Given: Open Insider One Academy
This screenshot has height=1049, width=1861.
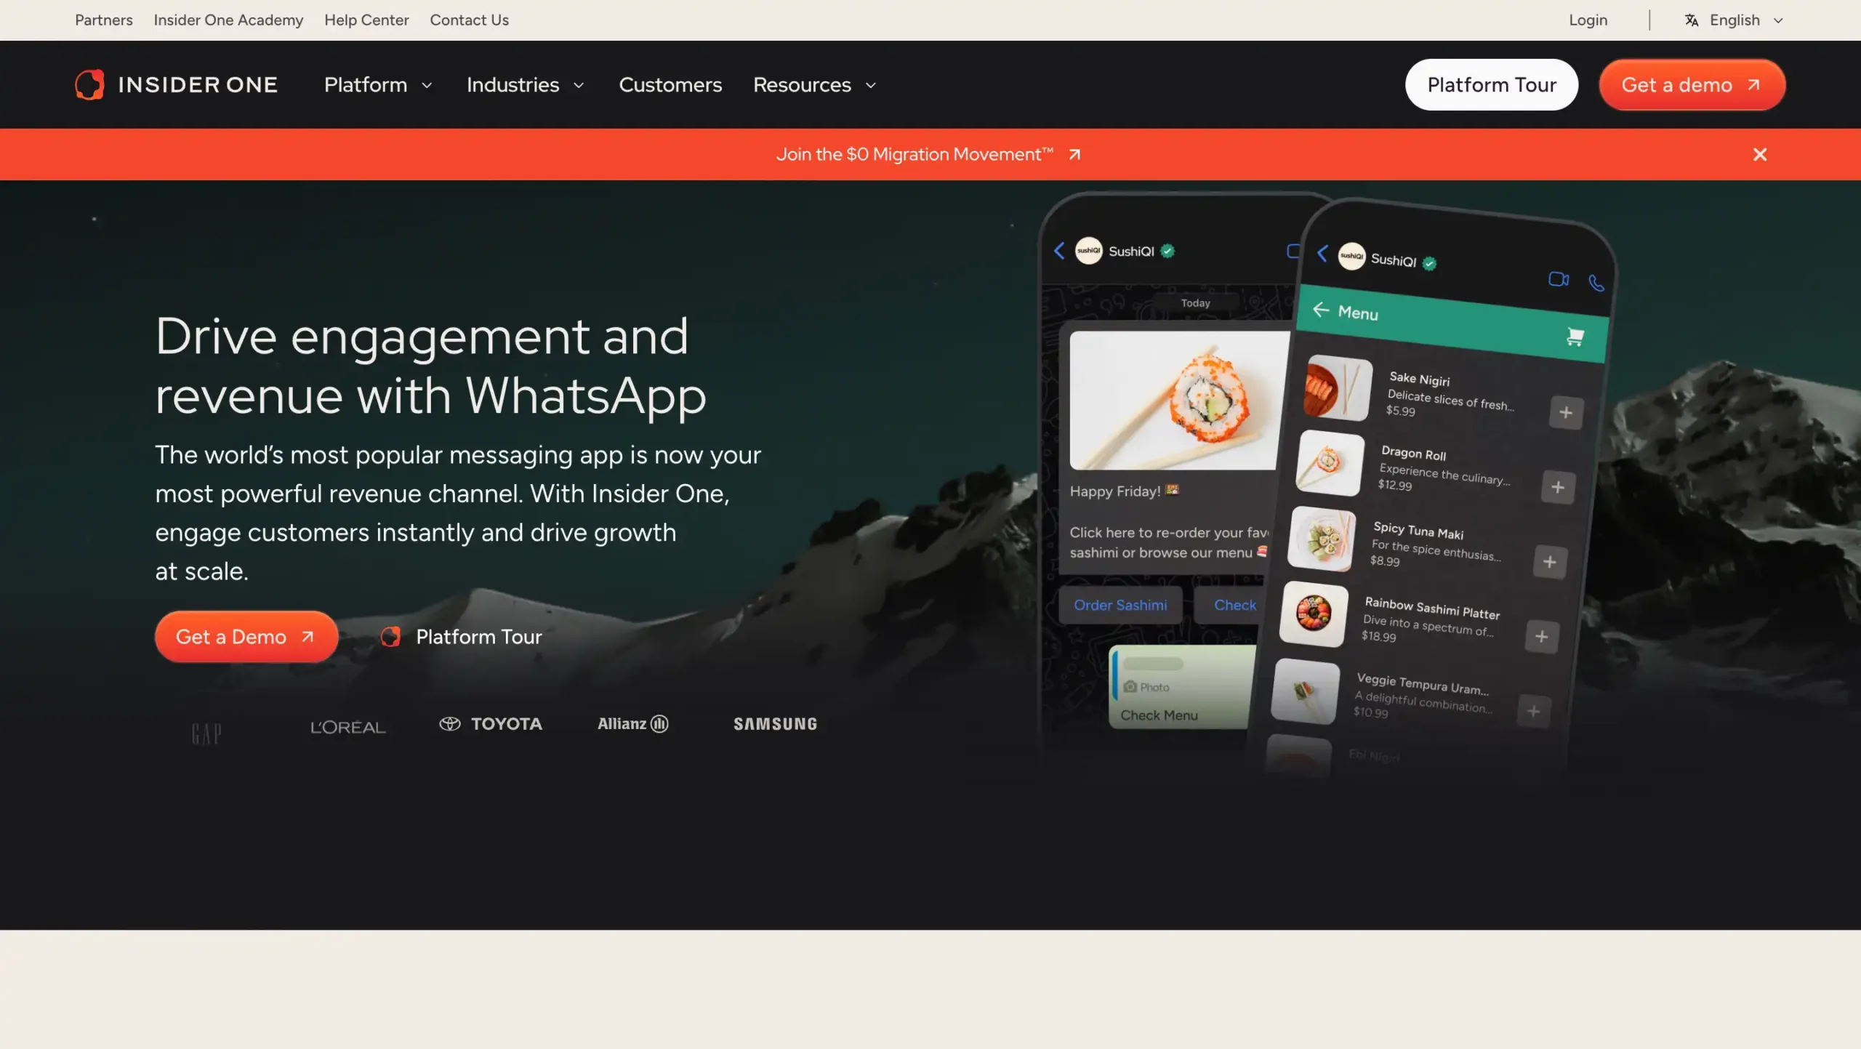Looking at the screenshot, I should 228,20.
